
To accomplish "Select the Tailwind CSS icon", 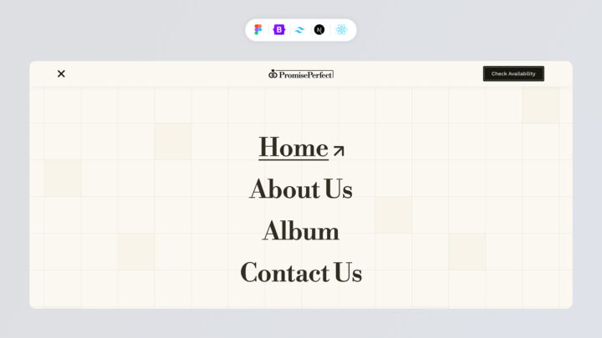I will [299, 30].
